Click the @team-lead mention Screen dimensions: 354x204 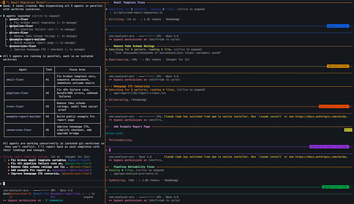[x=115, y=133]
